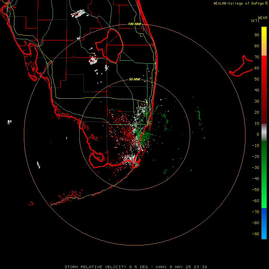Image resolution: width=269 pixels, height=269 pixels.
Task: Click the 20 value on the velocity scale
Action: pyautogui.click(x=257, y=112)
